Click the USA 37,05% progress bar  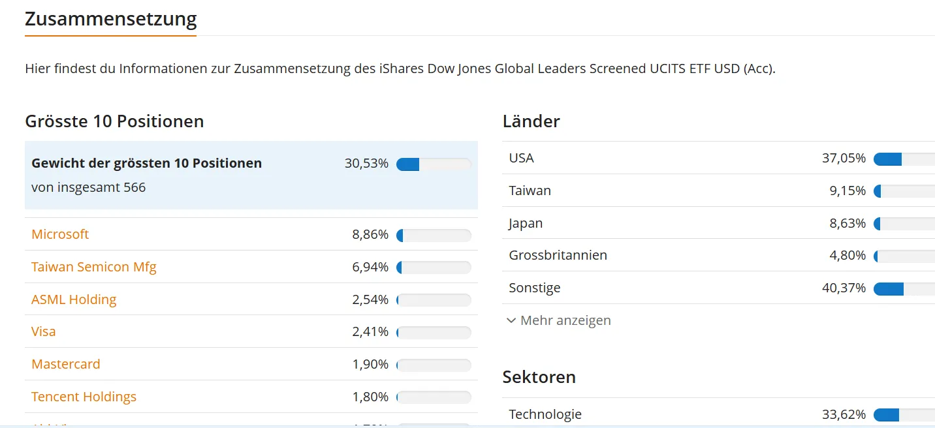click(x=904, y=159)
